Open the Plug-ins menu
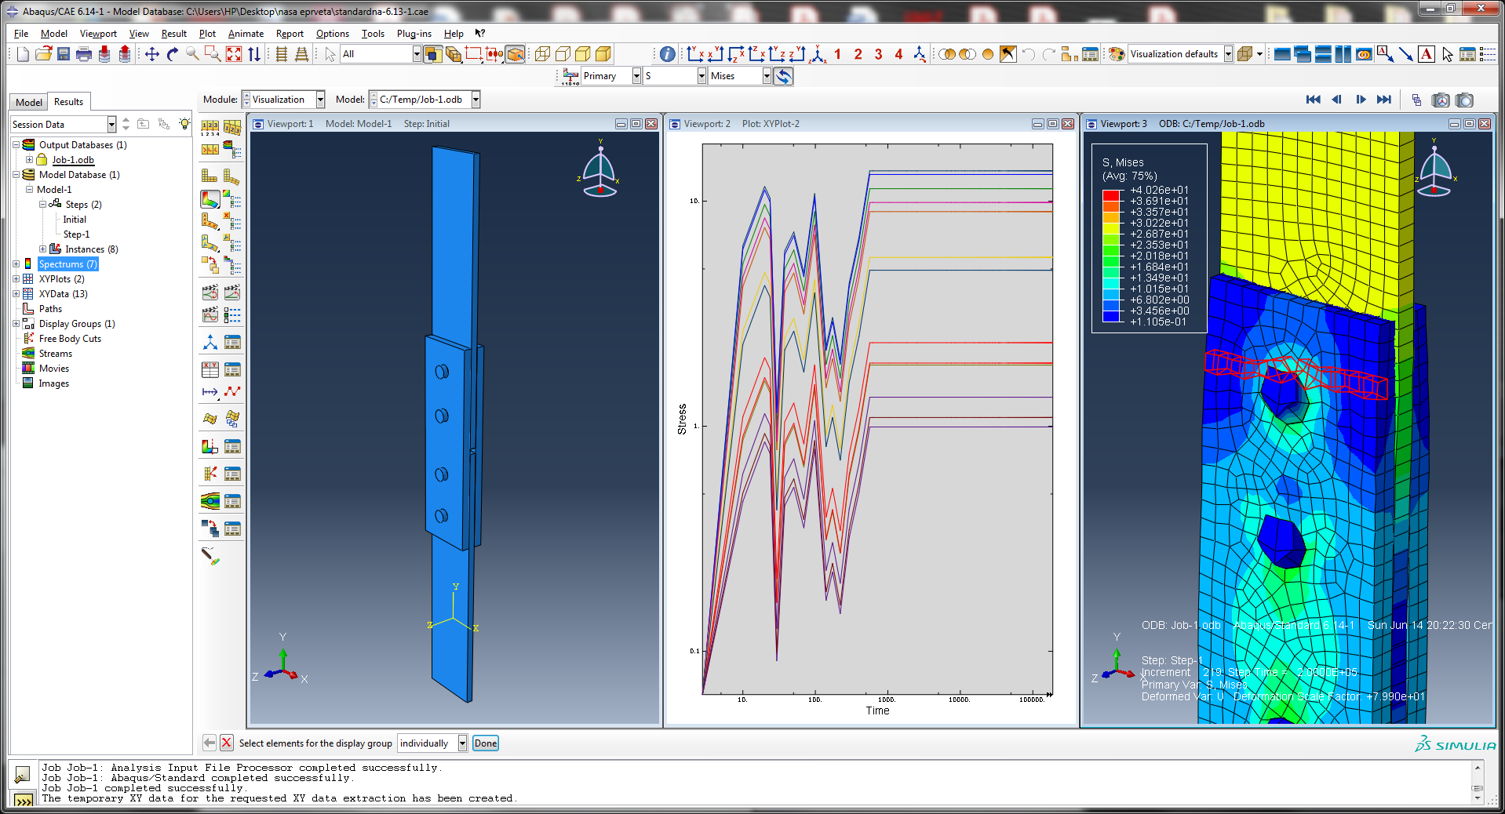Image resolution: width=1505 pixels, height=814 pixels. (414, 34)
